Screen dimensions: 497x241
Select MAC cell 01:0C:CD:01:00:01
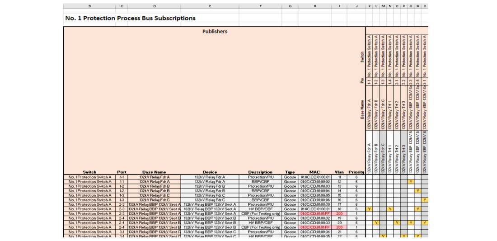[x=315, y=177]
